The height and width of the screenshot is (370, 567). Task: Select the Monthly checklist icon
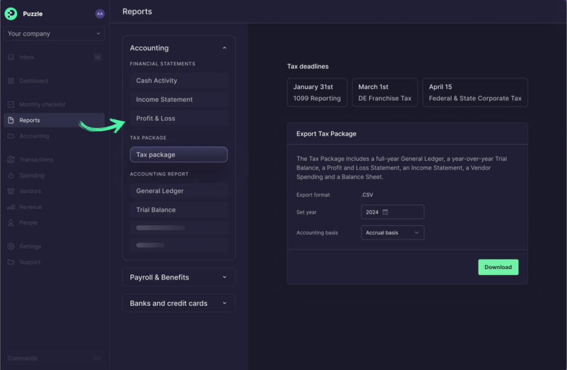(x=11, y=105)
